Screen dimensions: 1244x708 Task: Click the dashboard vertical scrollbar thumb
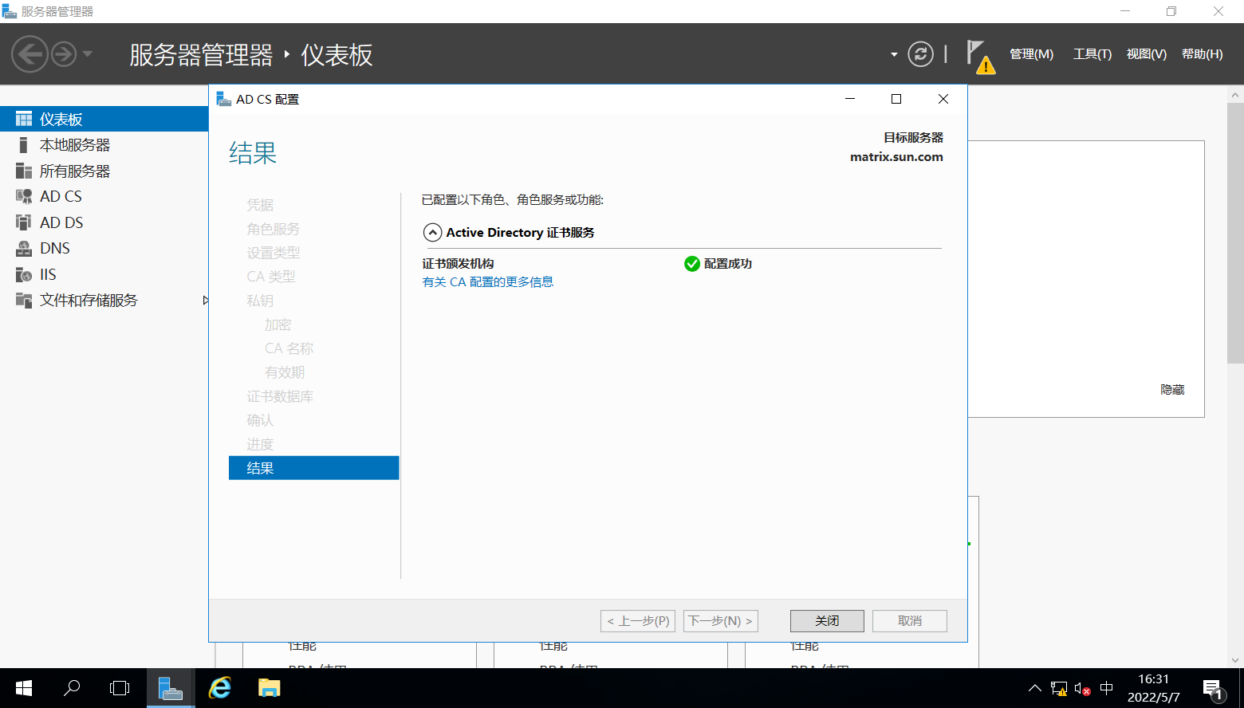[1235, 233]
